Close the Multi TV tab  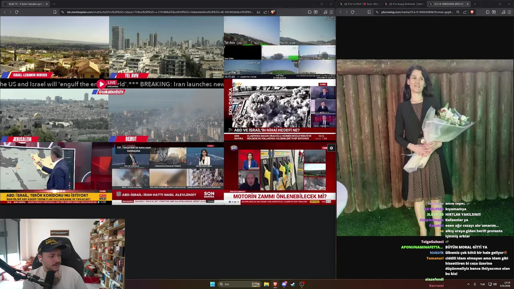pos(47,4)
